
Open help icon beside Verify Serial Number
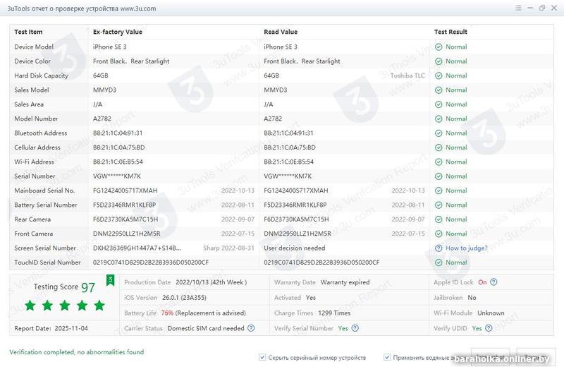355,328
